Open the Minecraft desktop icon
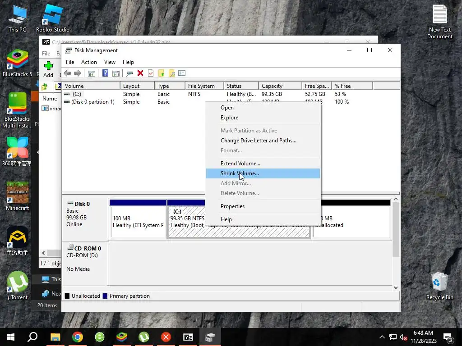 pos(18,196)
